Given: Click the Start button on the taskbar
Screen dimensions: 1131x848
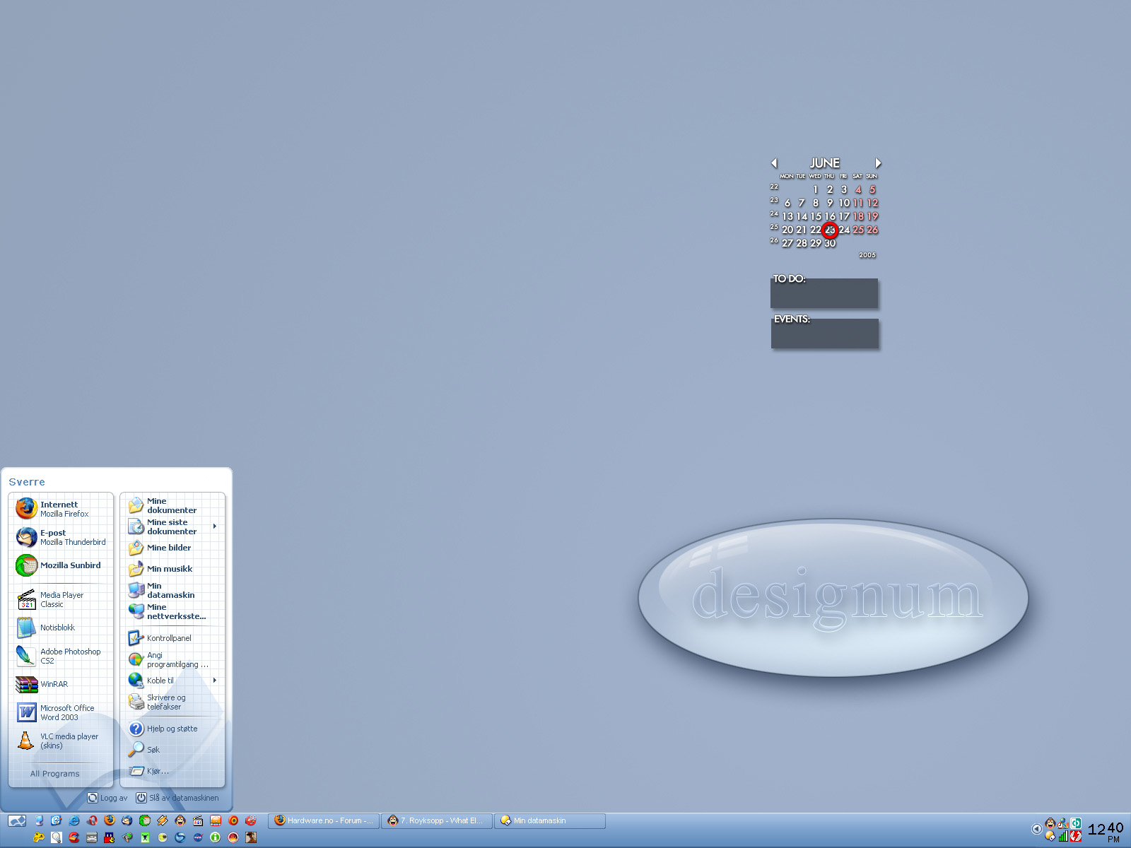Looking at the screenshot, I should [17, 820].
